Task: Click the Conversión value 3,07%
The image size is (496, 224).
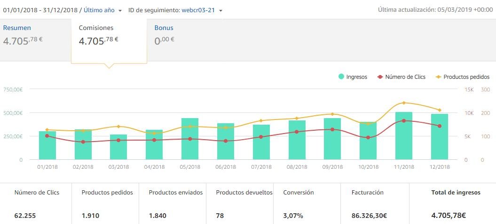Action: [293, 216]
